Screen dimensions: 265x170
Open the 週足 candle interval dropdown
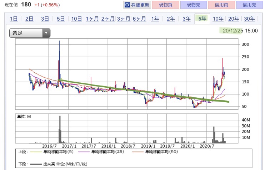30,33
